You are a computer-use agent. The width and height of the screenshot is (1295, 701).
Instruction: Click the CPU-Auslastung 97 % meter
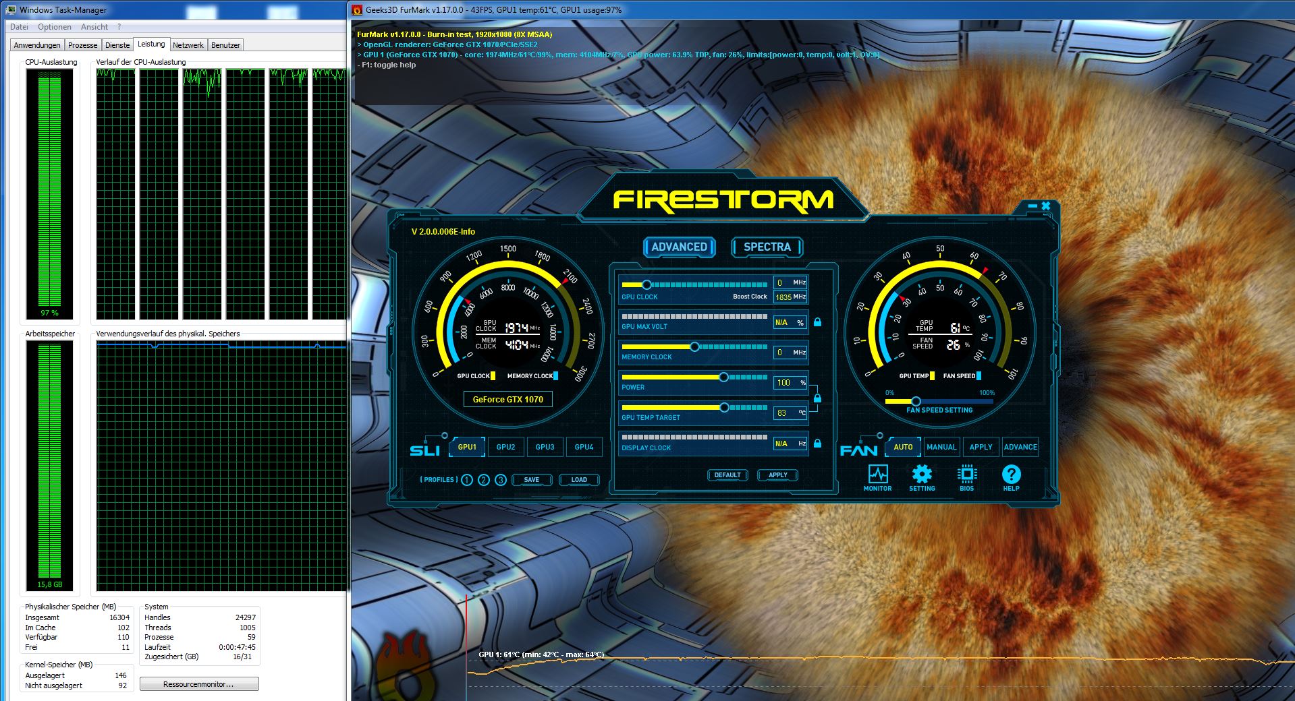pos(50,193)
